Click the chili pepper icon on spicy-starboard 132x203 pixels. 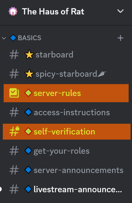pos(102,74)
